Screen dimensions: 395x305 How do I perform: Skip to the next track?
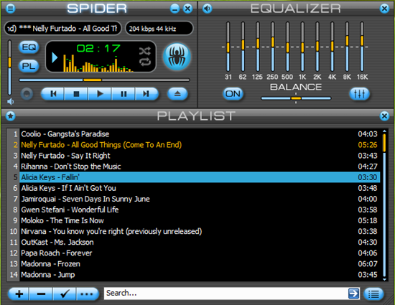coord(147,94)
